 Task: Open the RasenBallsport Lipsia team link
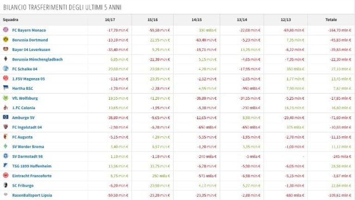click(x=32, y=195)
